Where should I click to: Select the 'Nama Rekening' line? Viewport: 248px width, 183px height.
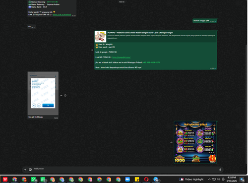(44, 4)
